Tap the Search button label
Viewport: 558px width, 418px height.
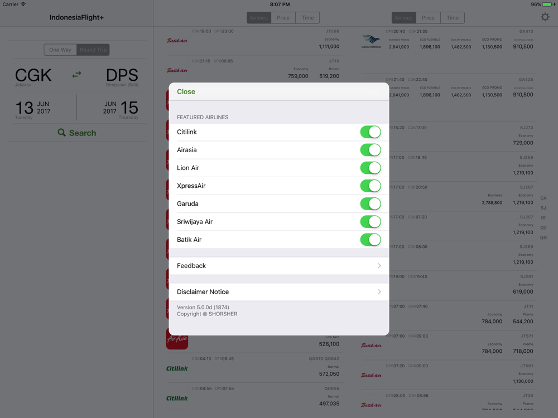click(x=83, y=133)
